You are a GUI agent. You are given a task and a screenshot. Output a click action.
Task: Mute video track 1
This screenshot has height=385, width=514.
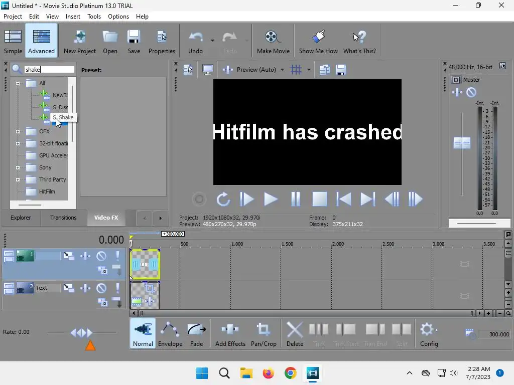point(101,256)
